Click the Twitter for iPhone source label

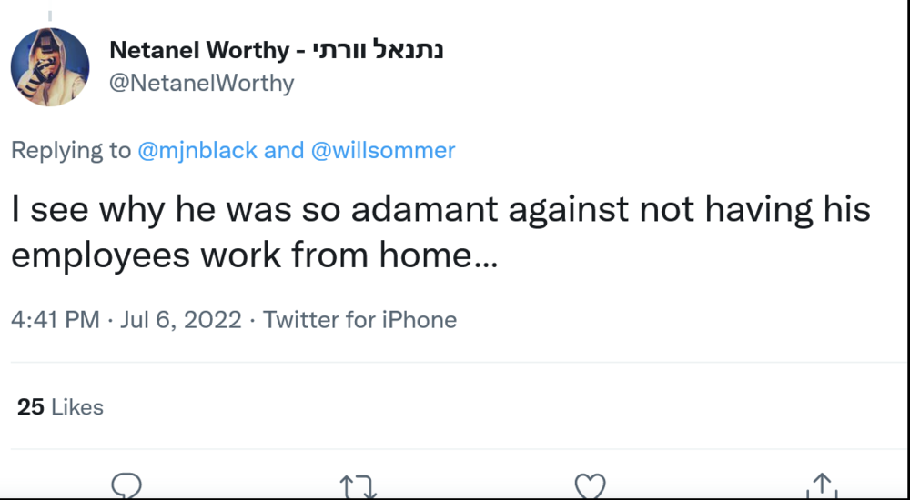(x=359, y=320)
